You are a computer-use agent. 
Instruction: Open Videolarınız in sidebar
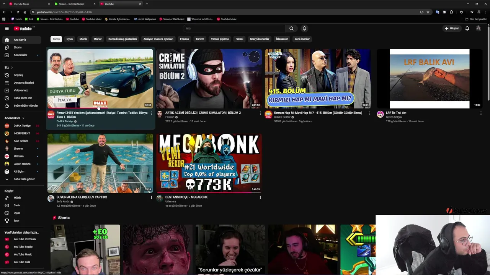coord(22,90)
